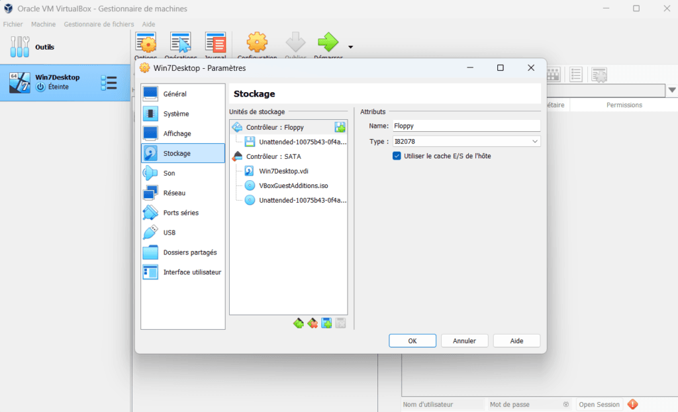Viewport: 678px width, 412px height.
Task: Open the controller Type dropdown I82078
Action: coord(466,141)
